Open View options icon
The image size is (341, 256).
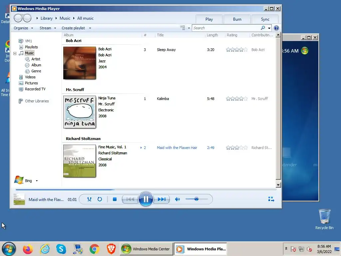(182, 28)
